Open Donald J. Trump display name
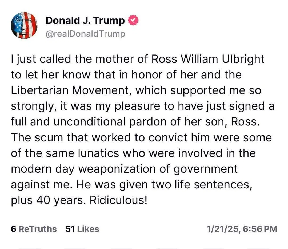288x249 pixels. (85, 21)
